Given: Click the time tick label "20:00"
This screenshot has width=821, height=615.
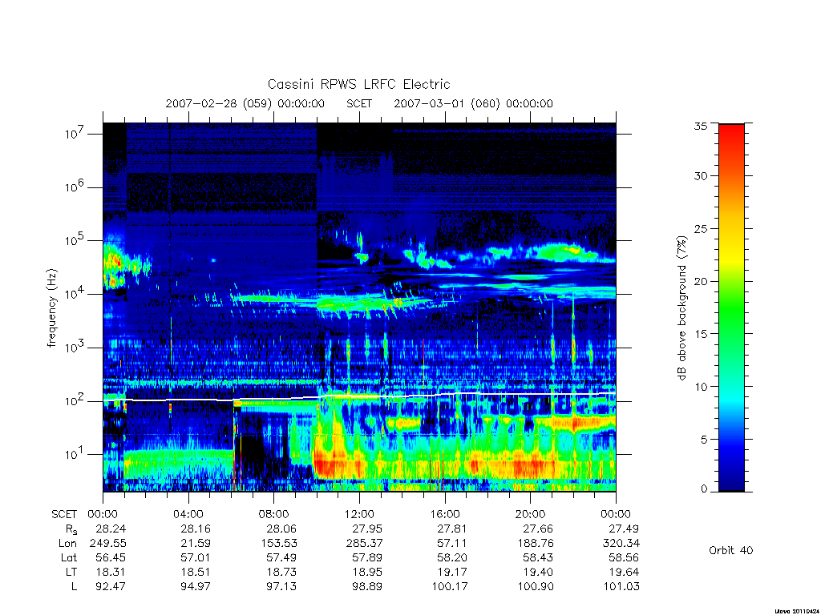Looking at the screenshot, I should point(530,514).
